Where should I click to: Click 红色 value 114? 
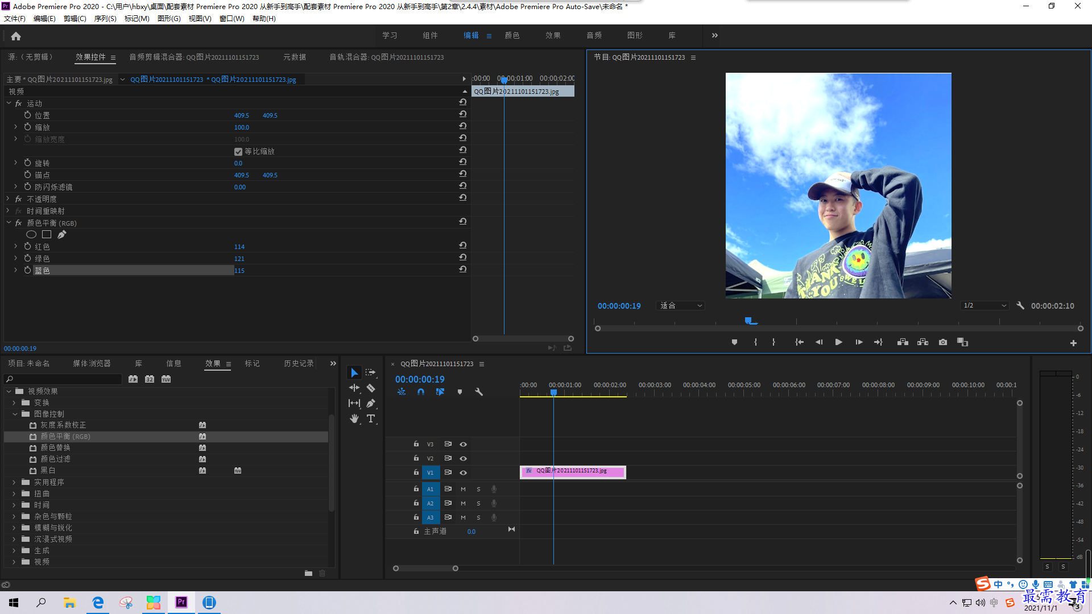[x=239, y=247]
